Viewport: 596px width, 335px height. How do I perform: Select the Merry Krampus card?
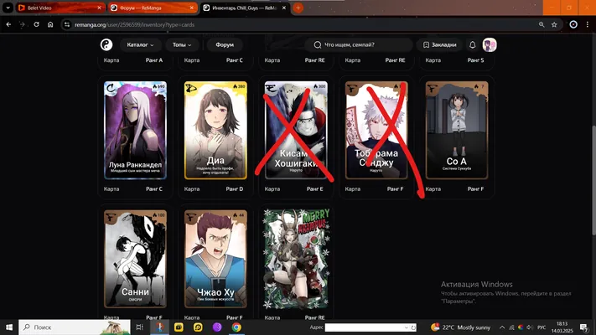(x=296, y=259)
